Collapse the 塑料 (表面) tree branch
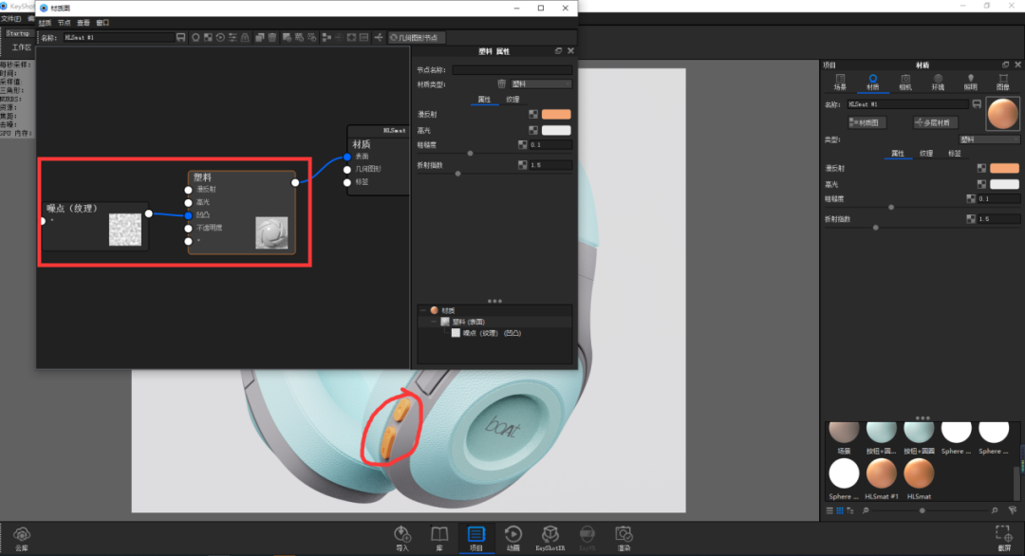The width and height of the screenshot is (1025, 556). pos(434,322)
